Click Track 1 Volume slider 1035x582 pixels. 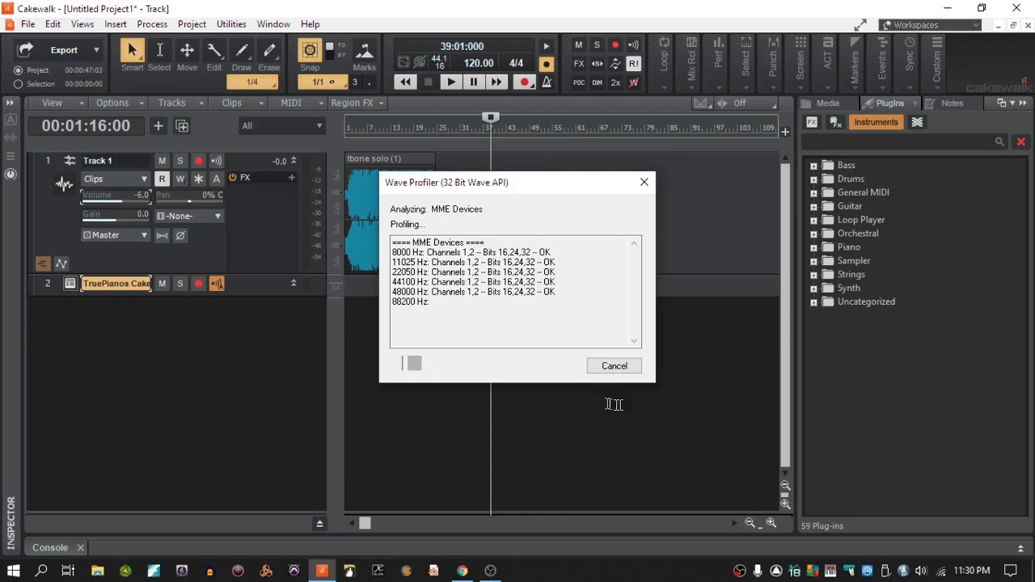[x=116, y=196]
